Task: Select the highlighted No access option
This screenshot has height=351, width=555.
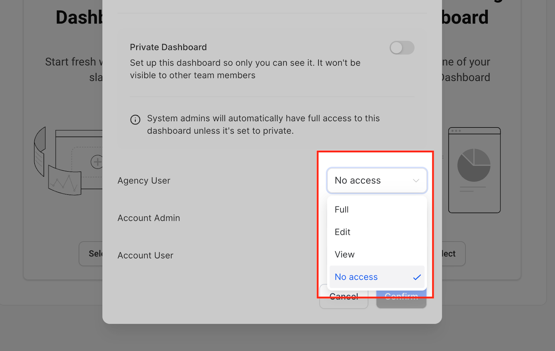Action: (x=356, y=277)
